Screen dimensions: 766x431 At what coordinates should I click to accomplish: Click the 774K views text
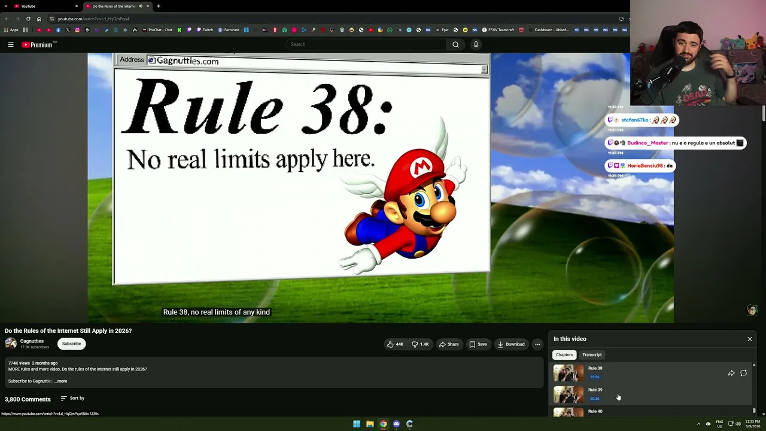(19, 363)
